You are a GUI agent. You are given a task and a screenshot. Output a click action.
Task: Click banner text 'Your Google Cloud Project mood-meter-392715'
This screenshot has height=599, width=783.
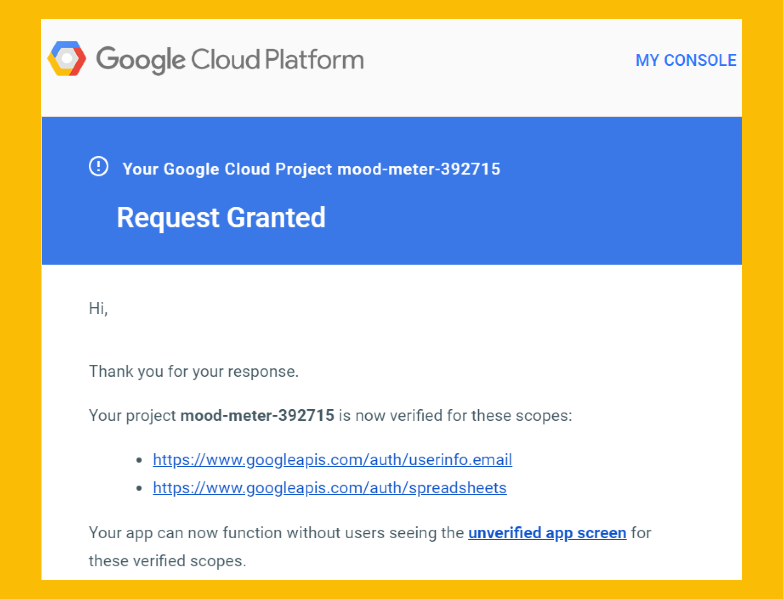tap(311, 169)
